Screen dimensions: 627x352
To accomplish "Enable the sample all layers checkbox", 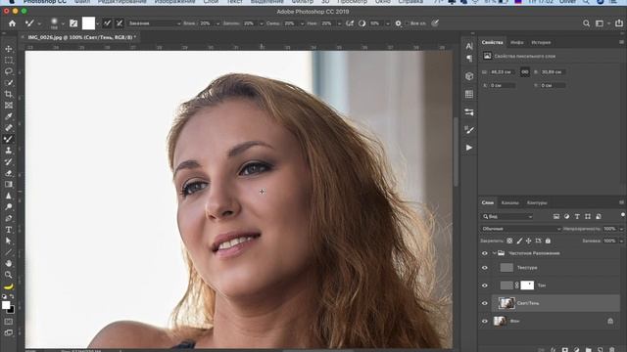I will click(x=407, y=23).
